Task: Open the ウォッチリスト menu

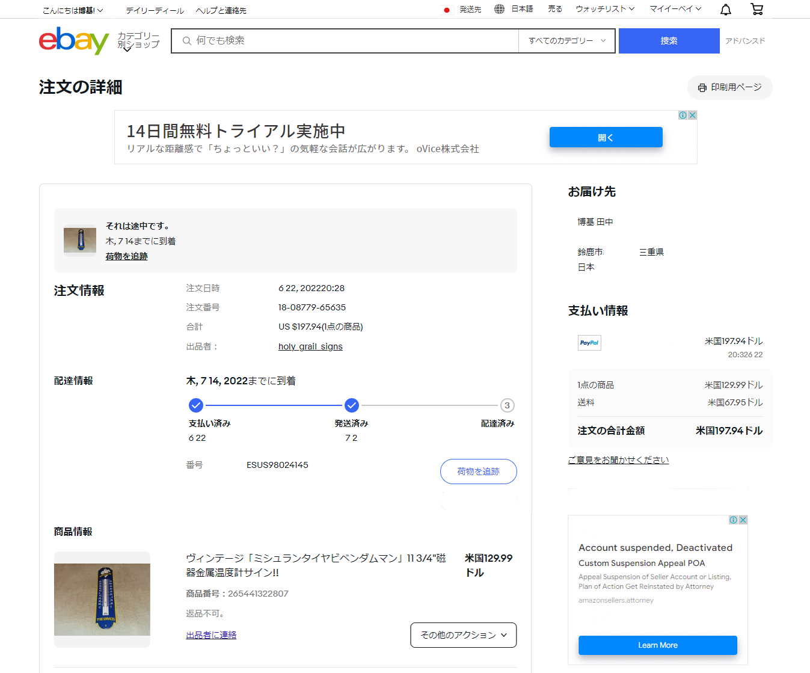Action: tap(604, 9)
